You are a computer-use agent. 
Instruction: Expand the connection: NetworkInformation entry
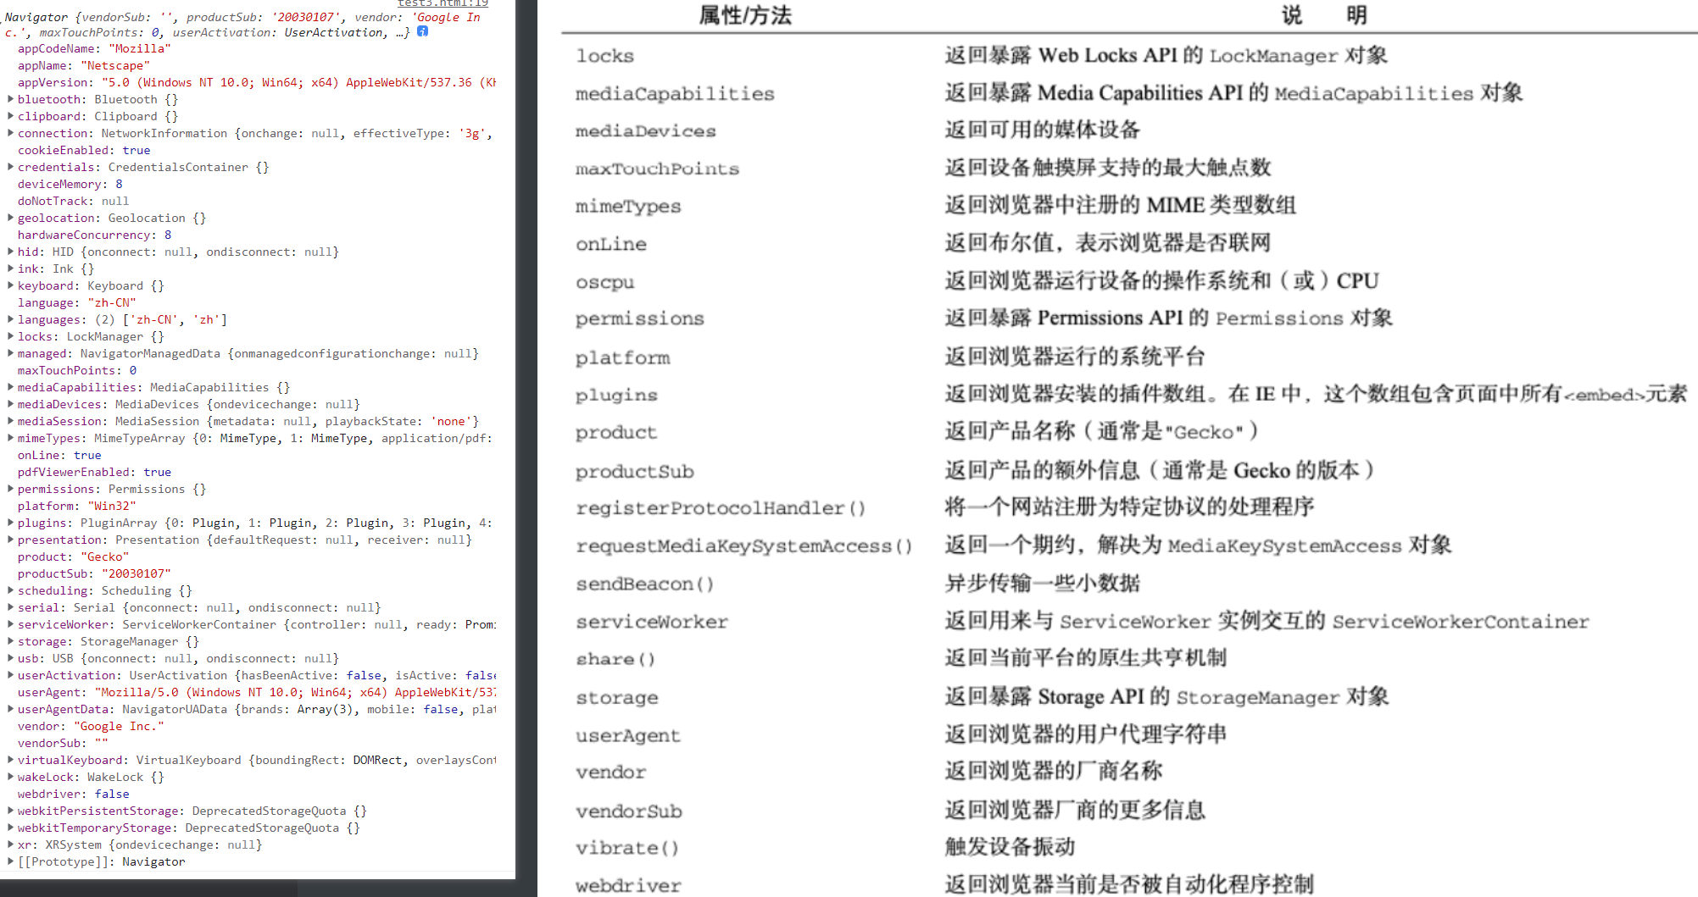tap(10, 133)
